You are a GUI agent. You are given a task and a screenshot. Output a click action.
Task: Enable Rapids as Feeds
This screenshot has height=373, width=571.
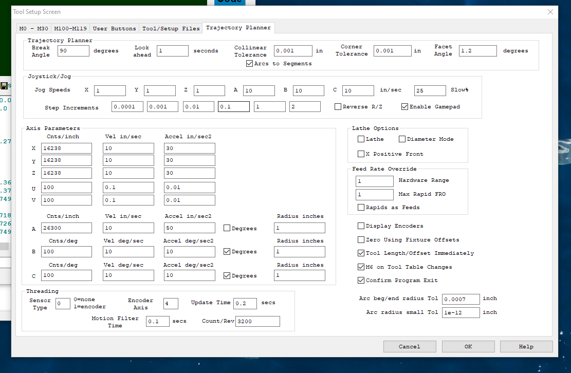(x=361, y=208)
